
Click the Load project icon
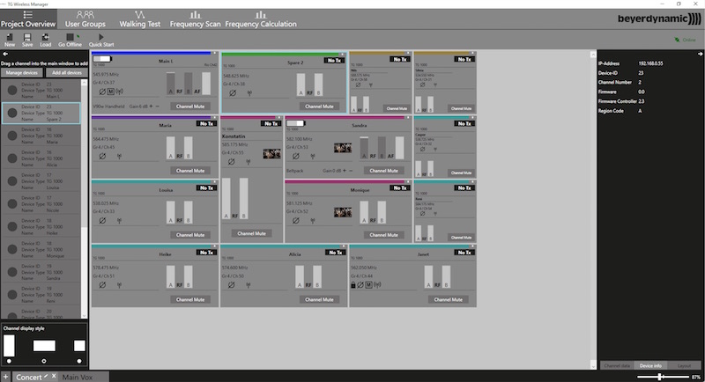[45, 36]
